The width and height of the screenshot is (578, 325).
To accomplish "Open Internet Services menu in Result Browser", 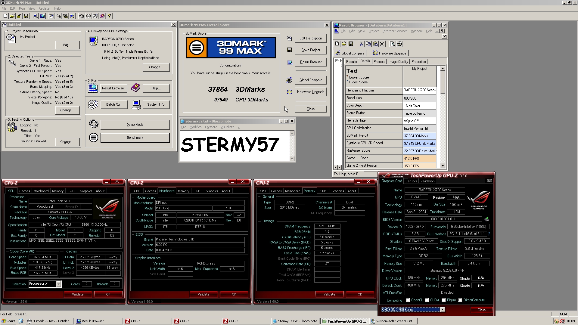I will point(395,31).
